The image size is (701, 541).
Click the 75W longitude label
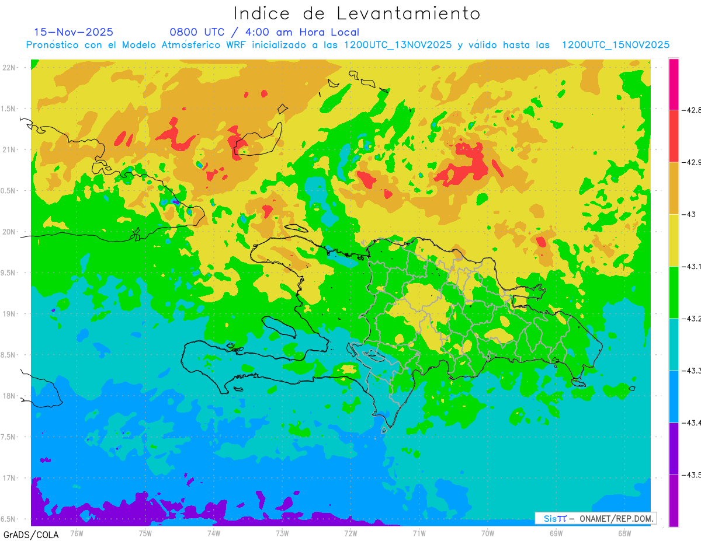pos(145,532)
